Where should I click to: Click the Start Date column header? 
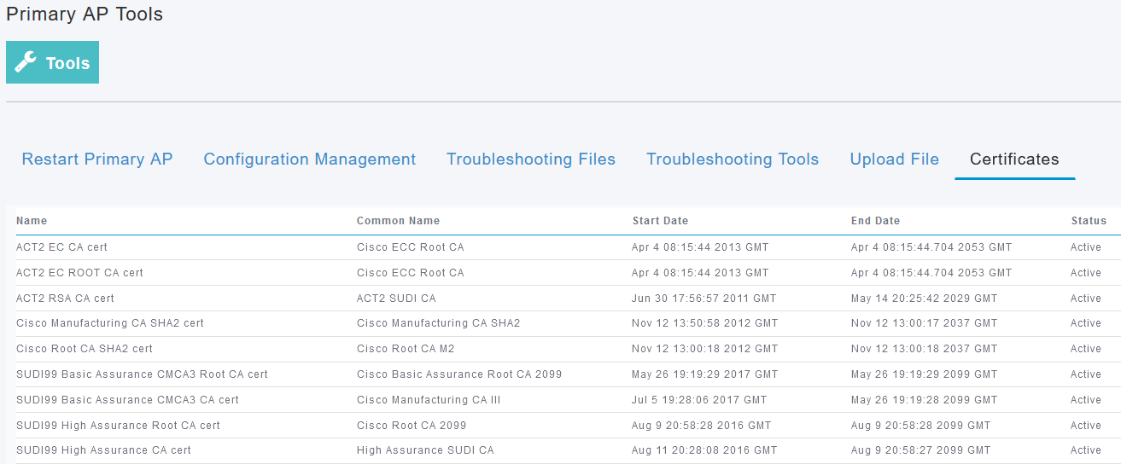pos(660,221)
